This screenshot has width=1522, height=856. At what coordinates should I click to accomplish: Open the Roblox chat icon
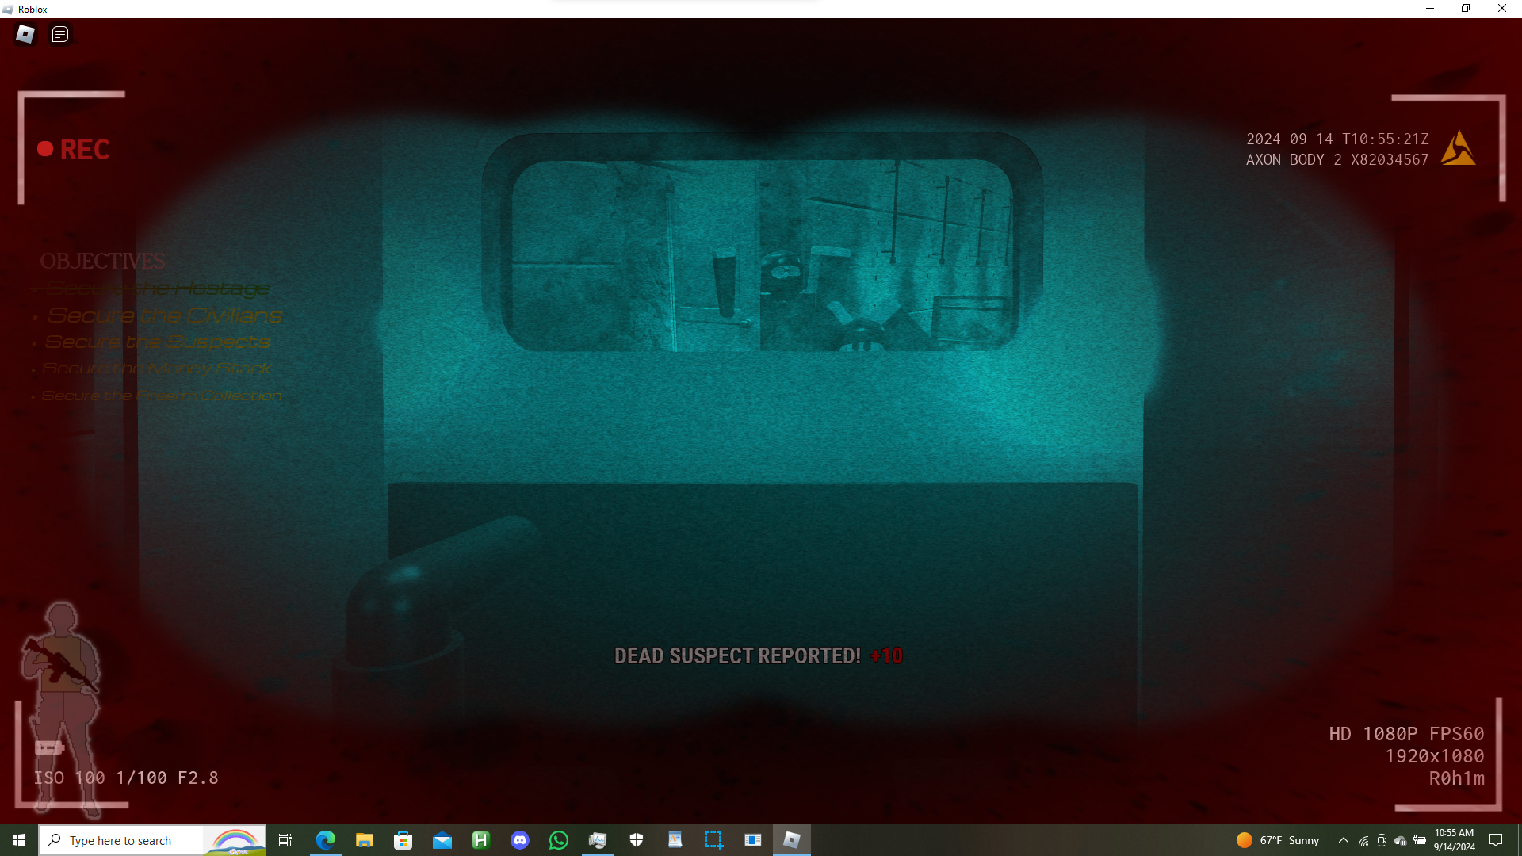[60, 34]
